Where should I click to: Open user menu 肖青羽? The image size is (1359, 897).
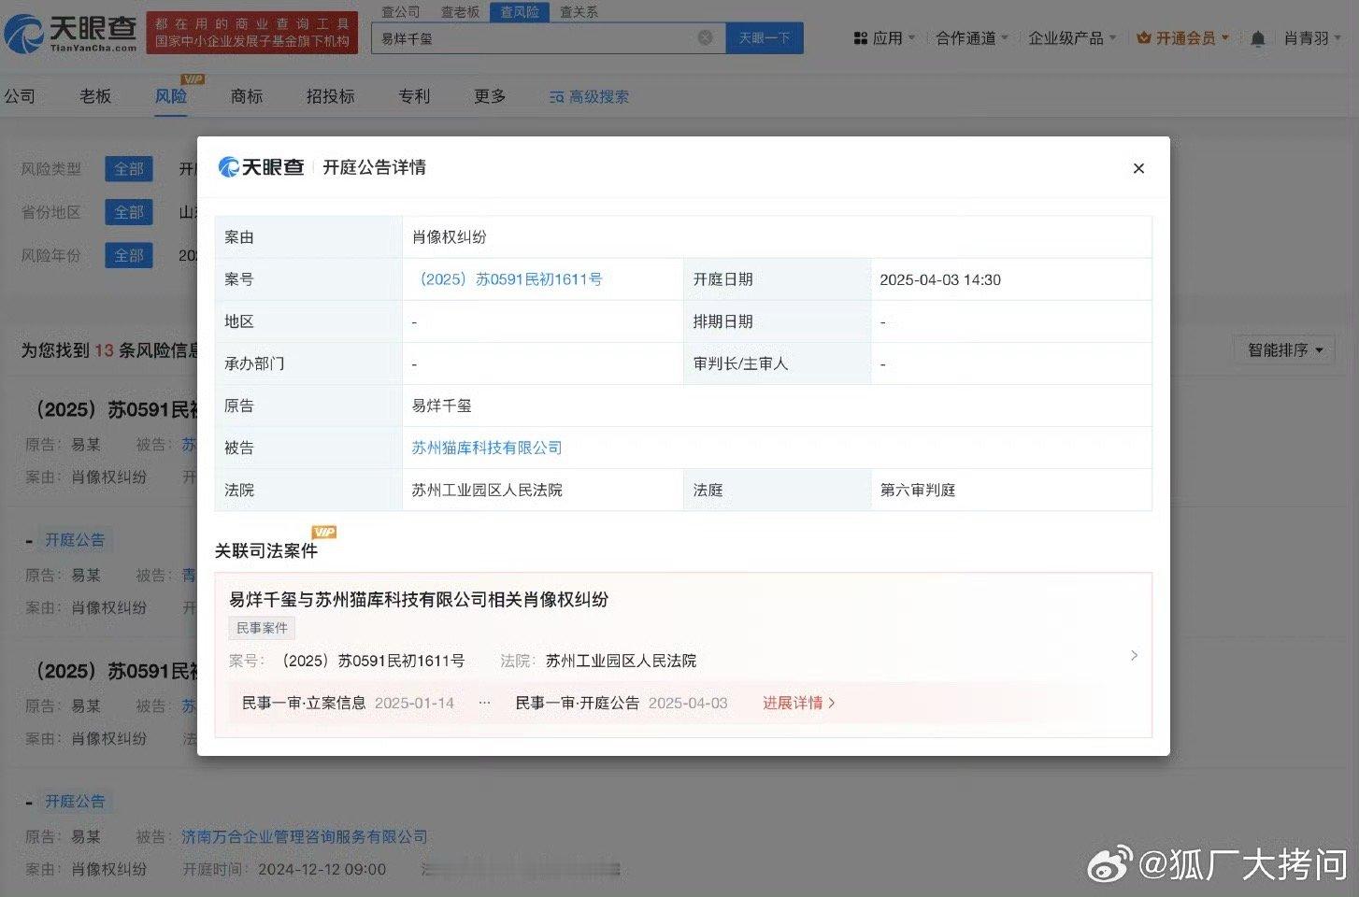pyautogui.click(x=1312, y=38)
